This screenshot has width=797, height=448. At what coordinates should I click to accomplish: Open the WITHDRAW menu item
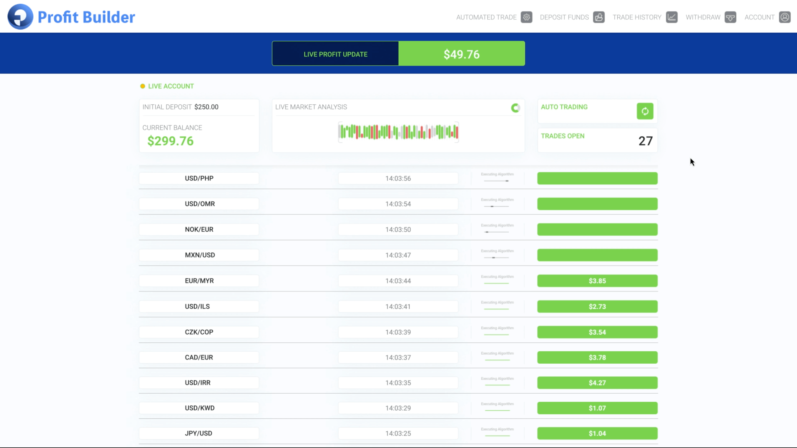point(703,17)
